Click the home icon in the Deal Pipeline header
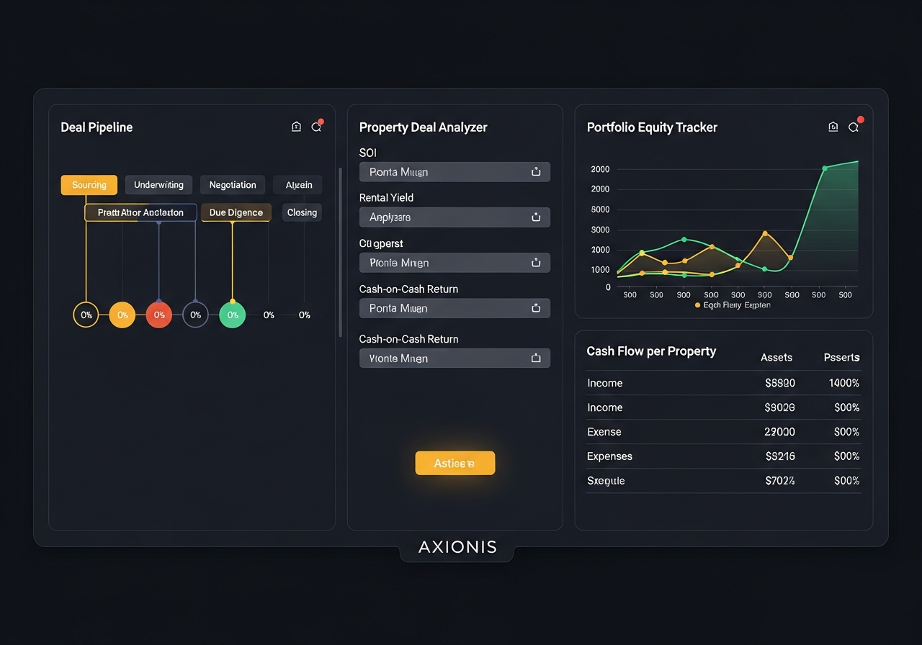 point(296,126)
